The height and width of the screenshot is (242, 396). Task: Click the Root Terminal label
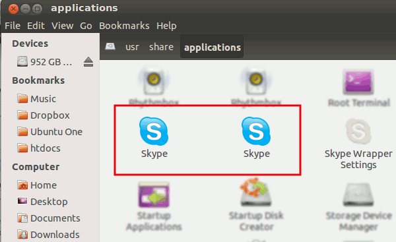coord(359,103)
